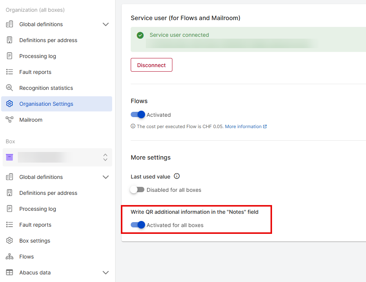The height and width of the screenshot is (282, 366).
Task: Click the organization Fault reports list icon
Action: coord(9,72)
